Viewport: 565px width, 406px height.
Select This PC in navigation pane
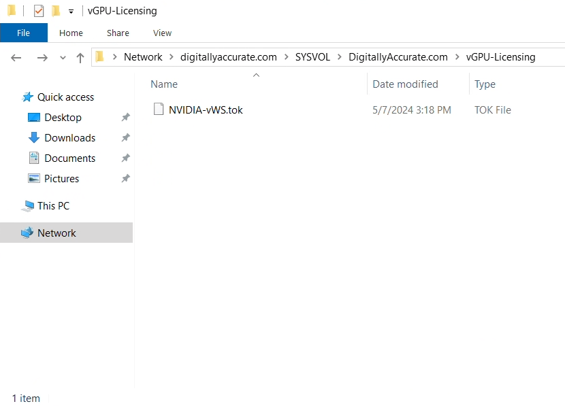pyautogui.click(x=53, y=206)
